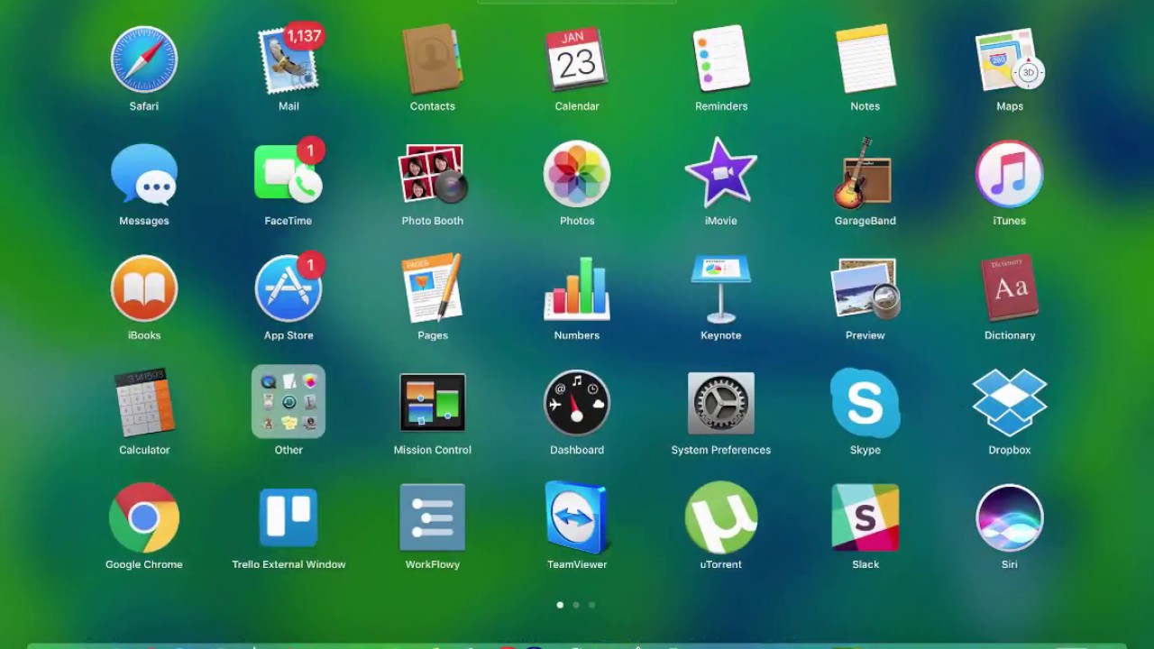Launch the Reminders app
The height and width of the screenshot is (649, 1154).
point(721,59)
